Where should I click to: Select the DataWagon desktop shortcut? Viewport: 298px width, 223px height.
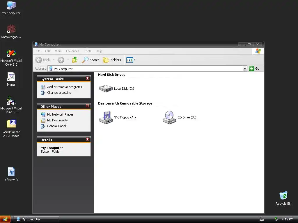tap(11, 32)
